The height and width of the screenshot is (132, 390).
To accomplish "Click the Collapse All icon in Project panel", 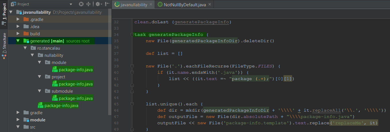I will click(x=88, y=4).
